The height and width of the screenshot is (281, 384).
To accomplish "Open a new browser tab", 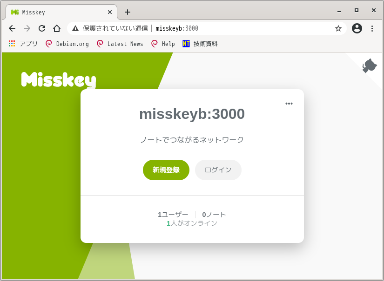I will point(128,12).
